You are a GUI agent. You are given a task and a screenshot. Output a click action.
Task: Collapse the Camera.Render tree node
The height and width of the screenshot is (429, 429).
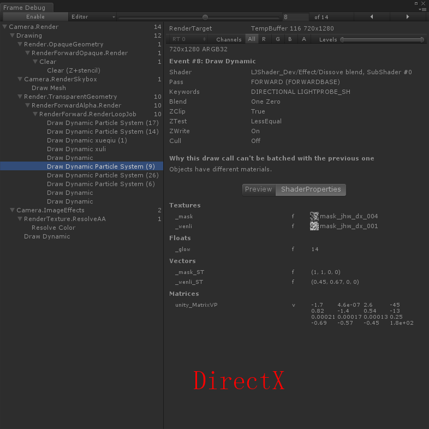[x=5, y=27]
